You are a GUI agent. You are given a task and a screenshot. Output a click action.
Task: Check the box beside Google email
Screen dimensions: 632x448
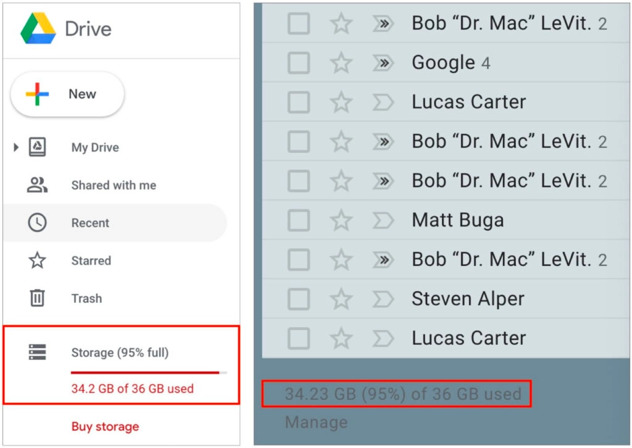click(x=299, y=63)
